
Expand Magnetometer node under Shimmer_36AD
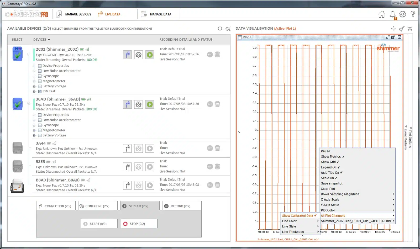point(34,130)
